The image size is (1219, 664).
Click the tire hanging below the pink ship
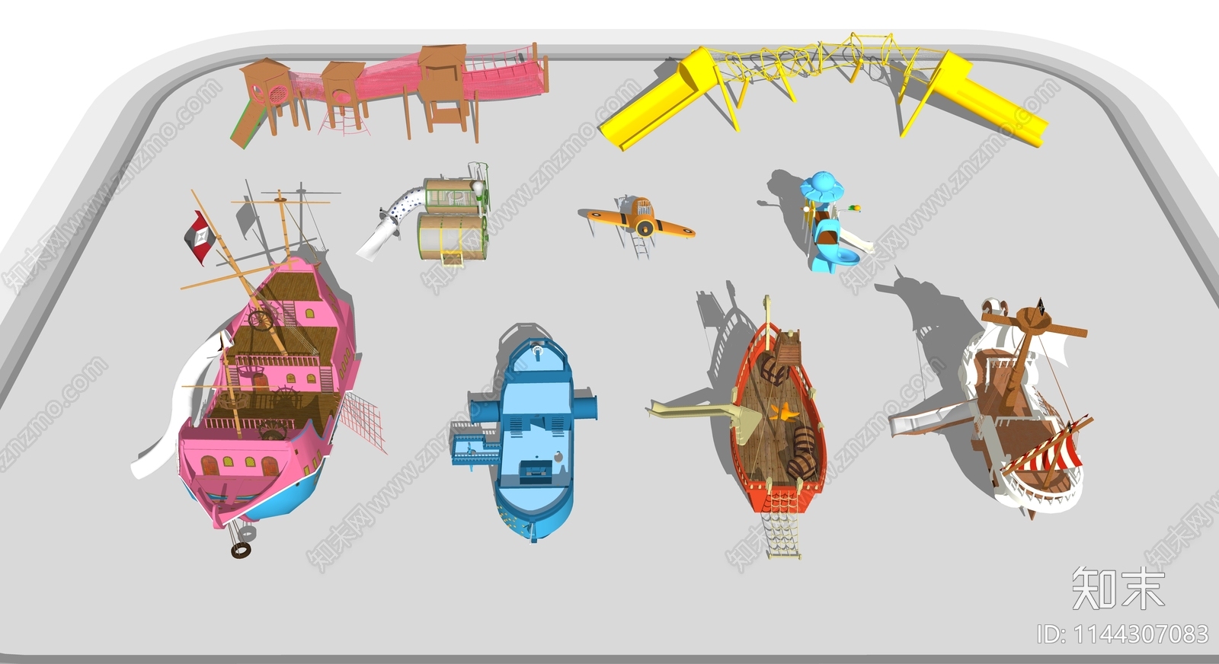pyautogui.click(x=242, y=550)
